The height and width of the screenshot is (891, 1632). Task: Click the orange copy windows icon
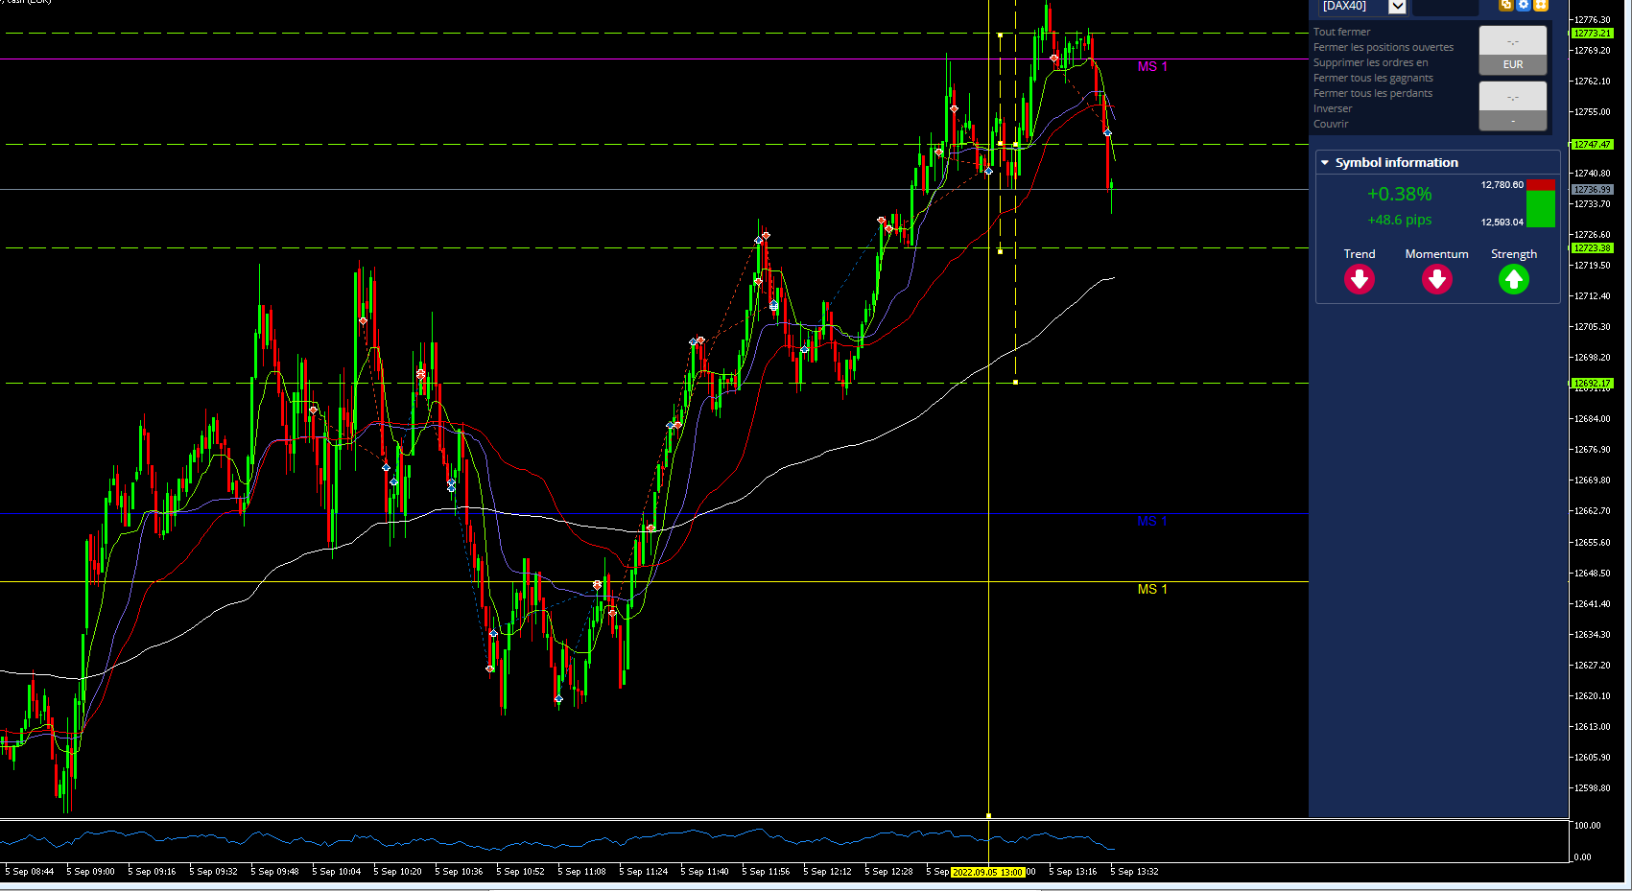click(x=1505, y=5)
